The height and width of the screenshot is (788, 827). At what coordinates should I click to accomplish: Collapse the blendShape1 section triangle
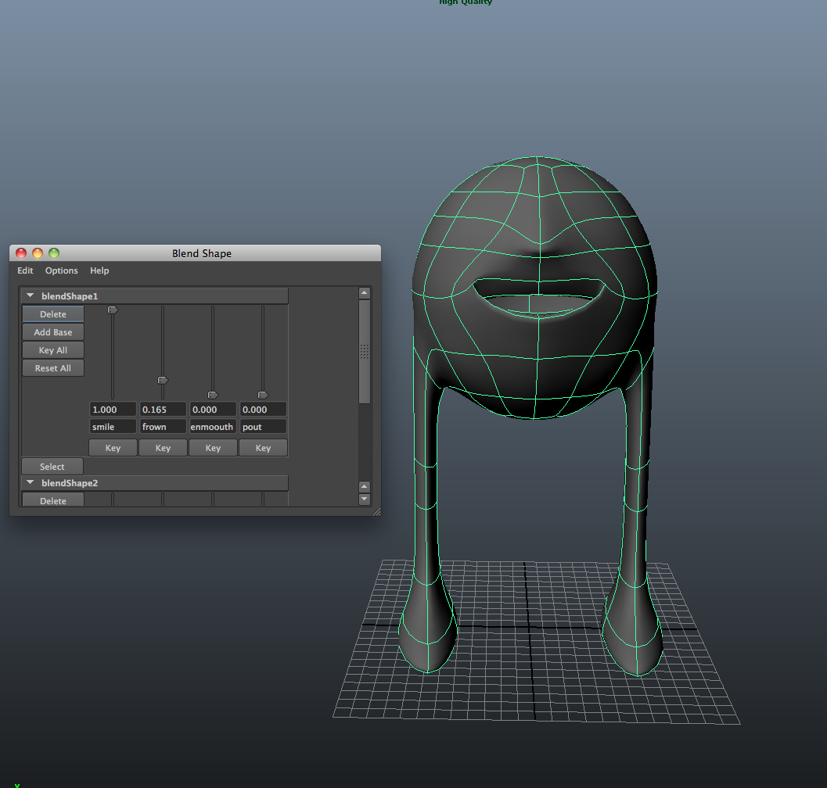click(x=31, y=296)
